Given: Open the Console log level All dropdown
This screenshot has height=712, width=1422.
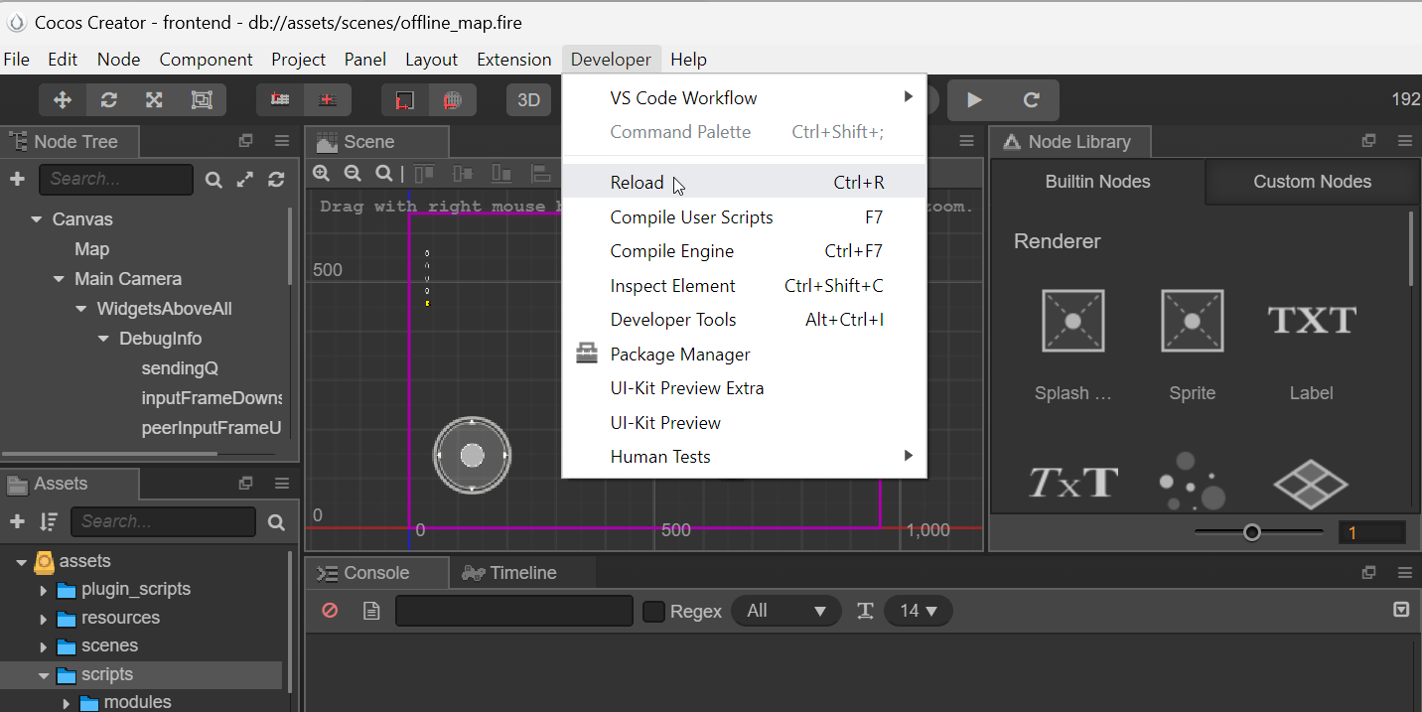Looking at the screenshot, I should [785, 611].
